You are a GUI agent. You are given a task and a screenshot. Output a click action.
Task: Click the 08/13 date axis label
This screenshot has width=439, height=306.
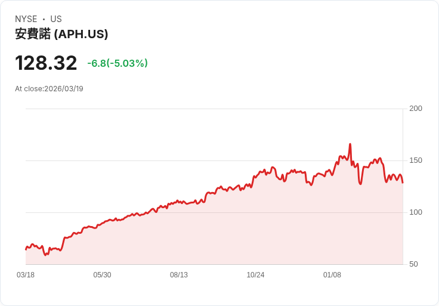point(179,275)
